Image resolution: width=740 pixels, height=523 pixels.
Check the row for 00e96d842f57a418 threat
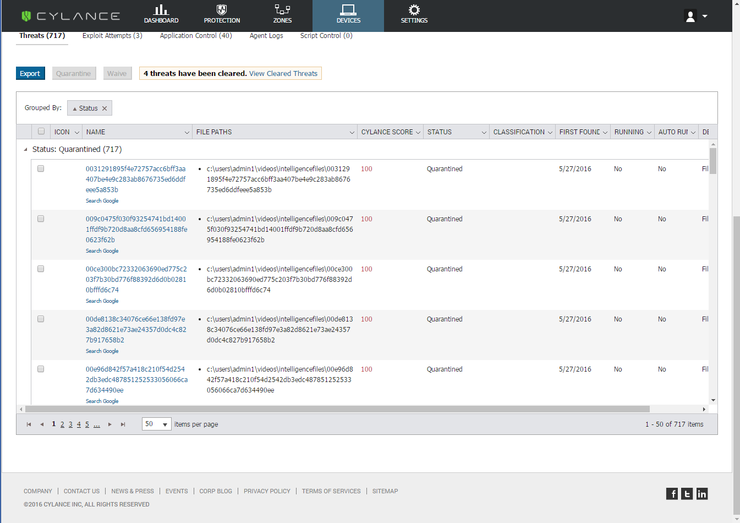[x=41, y=369]
